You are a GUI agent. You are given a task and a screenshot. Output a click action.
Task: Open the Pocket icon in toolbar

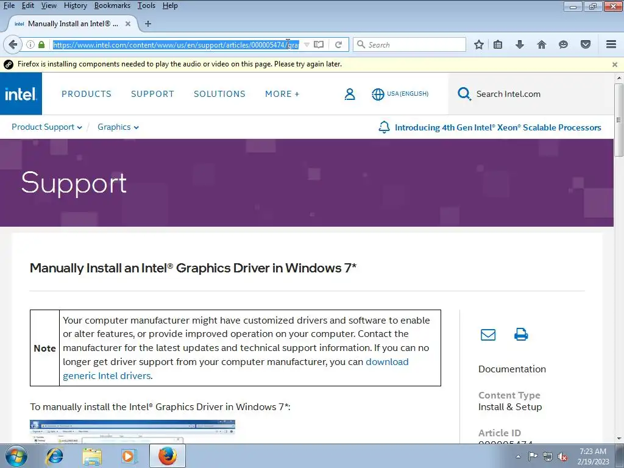[586, 44]
